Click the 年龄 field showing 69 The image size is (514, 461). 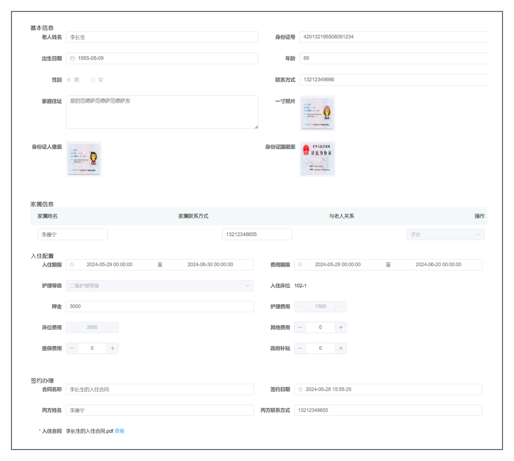click(x=394, y=58)
